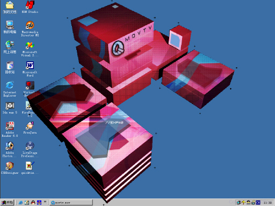
Task: Click the Adobe Reader 6.0 icon
Action: (10, 129)
